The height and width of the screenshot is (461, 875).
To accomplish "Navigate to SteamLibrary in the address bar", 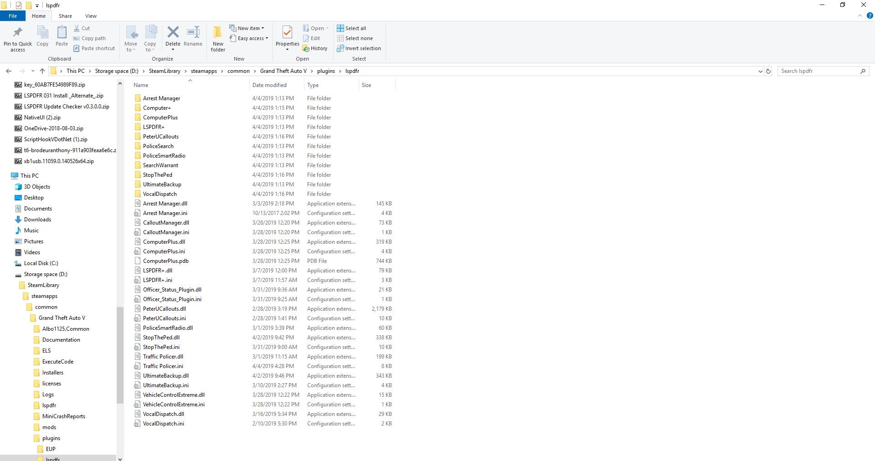I will point(165,71).
